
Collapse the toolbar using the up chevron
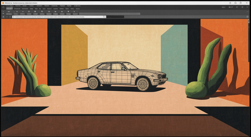pos(247,12)
